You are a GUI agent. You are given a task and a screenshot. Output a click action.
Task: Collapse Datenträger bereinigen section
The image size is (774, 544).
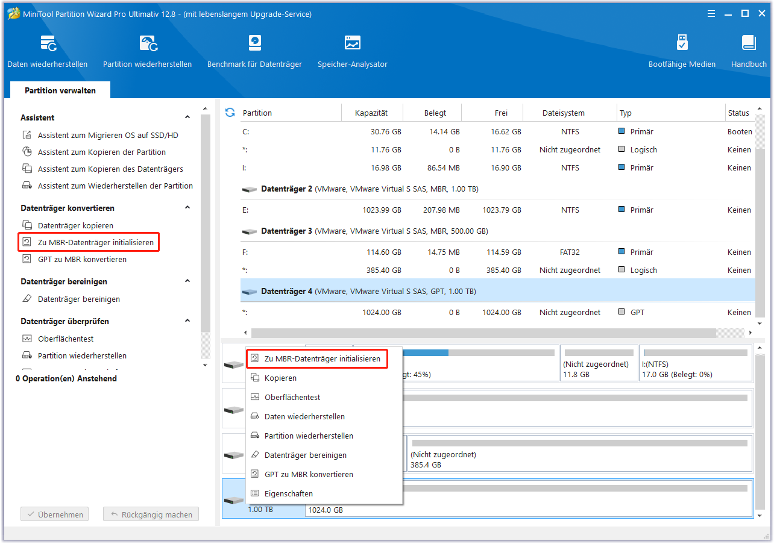pyautogui.click(x=187, y=281)
